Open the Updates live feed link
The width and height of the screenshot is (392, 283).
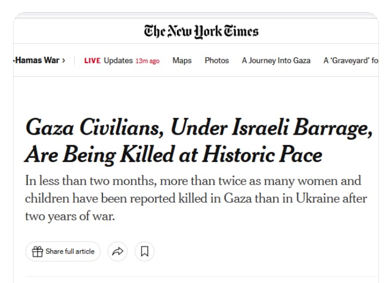tap(118, 61)
